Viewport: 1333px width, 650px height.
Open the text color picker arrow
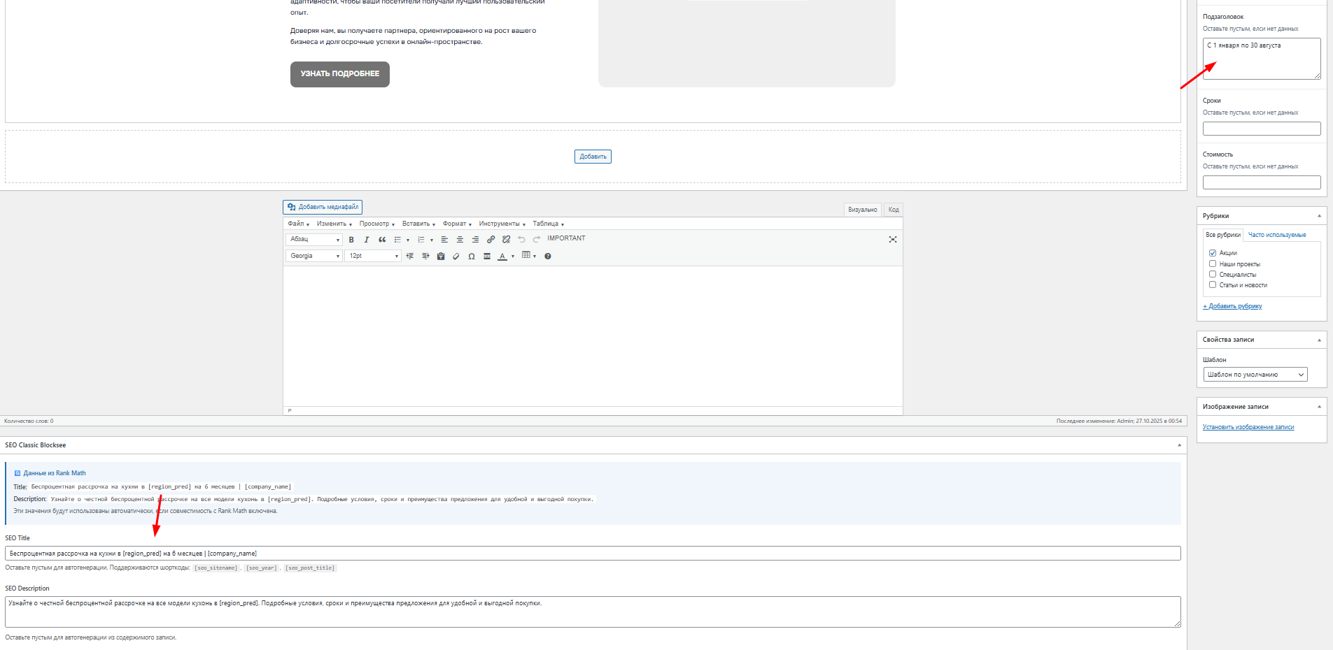(x=513, y=257)
